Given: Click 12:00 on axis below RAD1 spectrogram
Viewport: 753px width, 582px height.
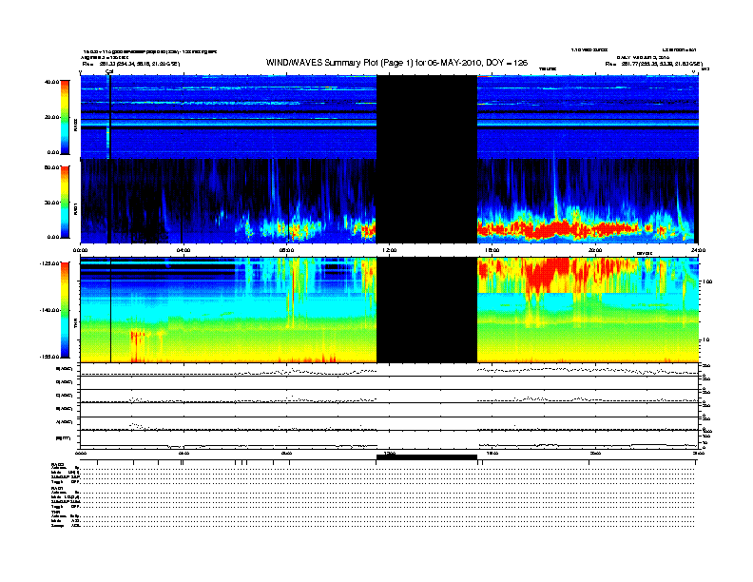Looking at the screenshot, I should (390, 250).
